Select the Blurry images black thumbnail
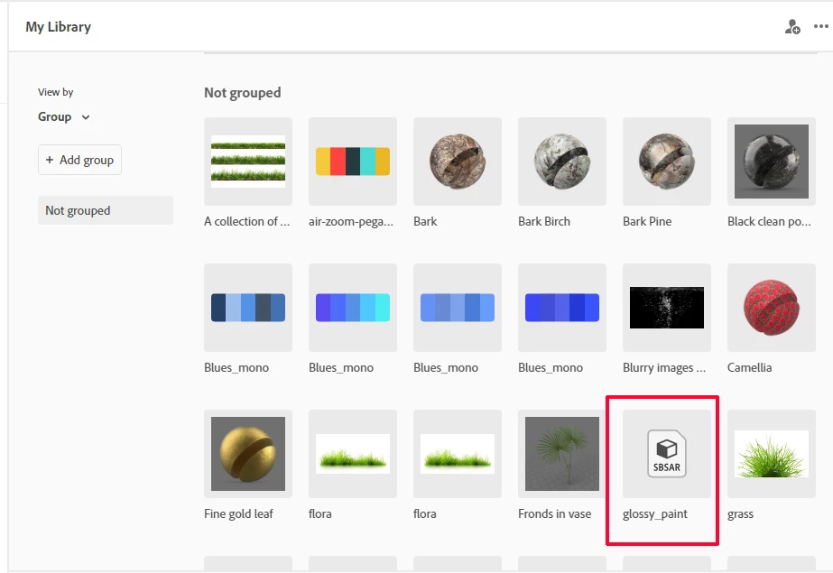833x573 pixels. pos(667,308)
